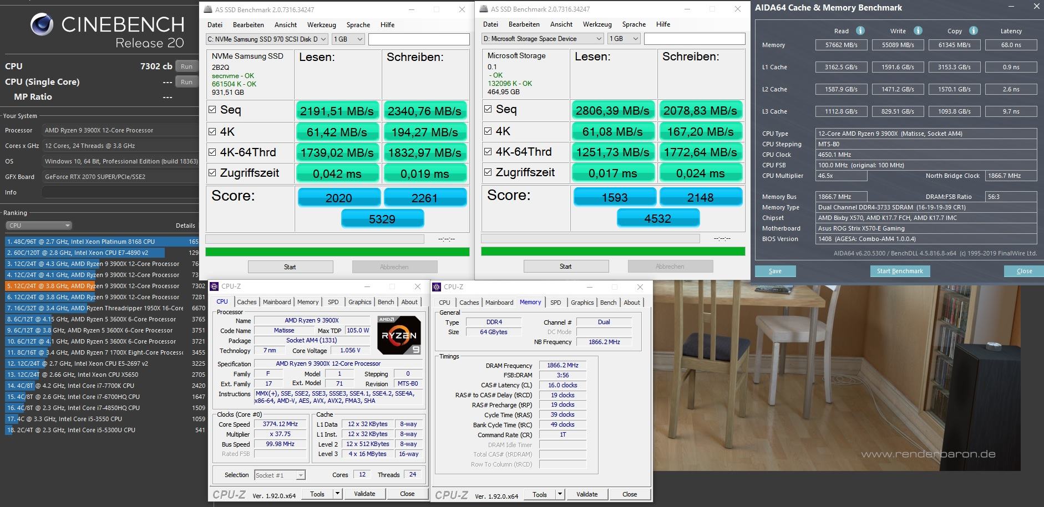Toggle 4K-64Thrd checkbox in Samsung SSD window
This screenshot has width=1044, height=507.
pyautogui.click(x=212, y=152)
